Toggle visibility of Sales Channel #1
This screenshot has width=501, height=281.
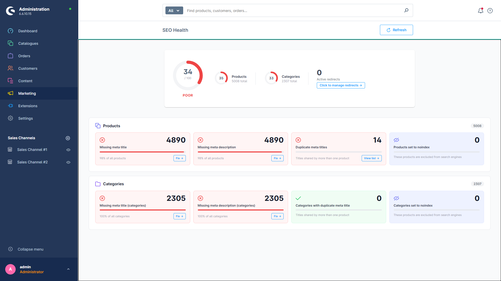(x=68, y=150)
